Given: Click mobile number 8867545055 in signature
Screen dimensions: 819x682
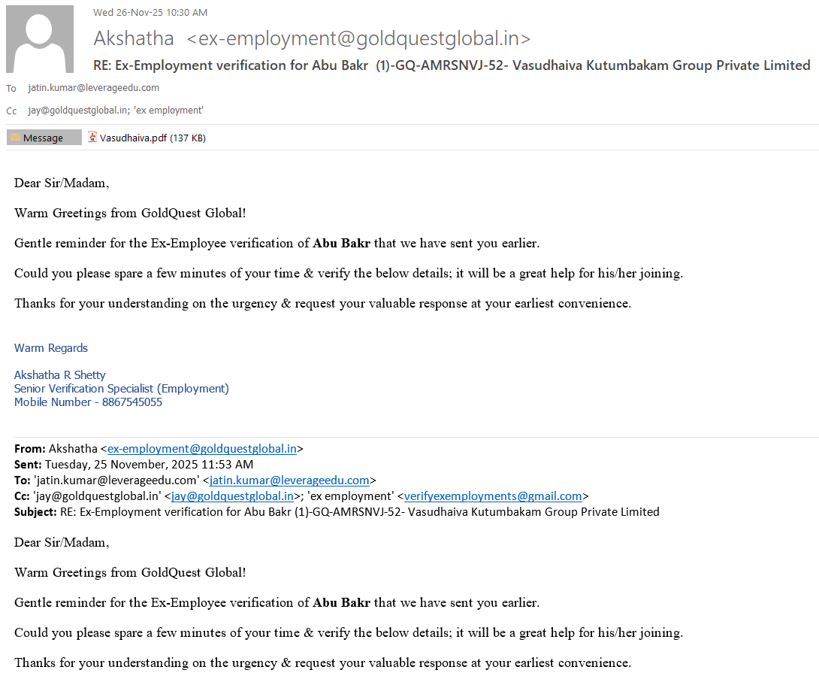Looking at the screenshot, I should click(131, 402).
